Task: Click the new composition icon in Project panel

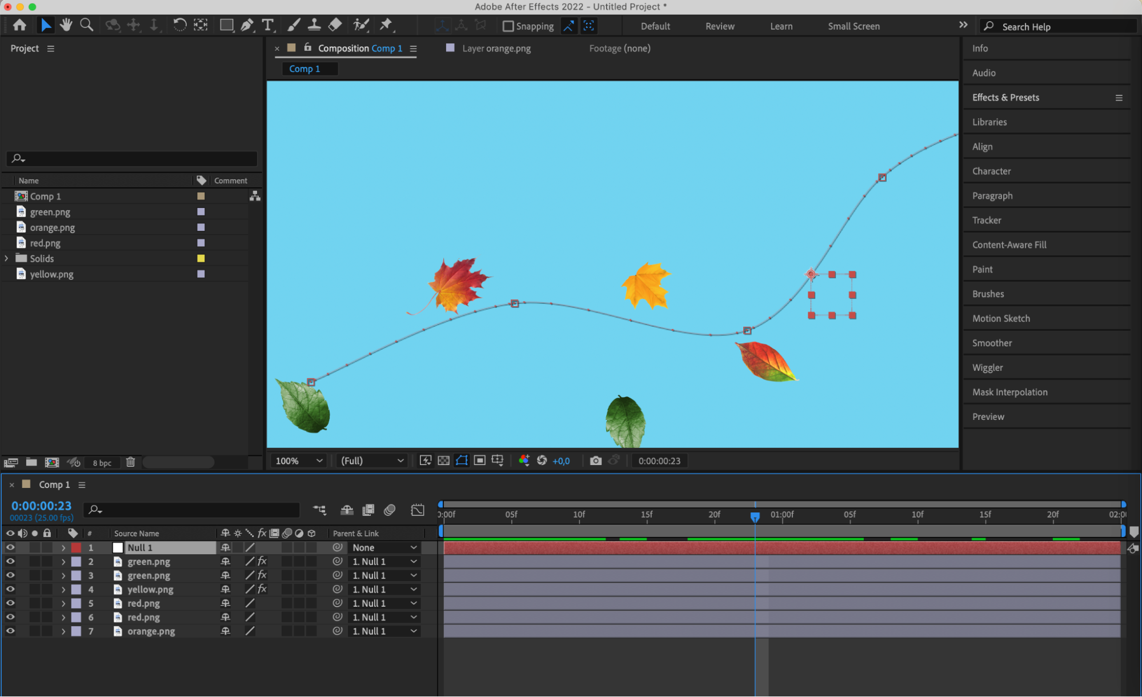Action: coord(52,462)
